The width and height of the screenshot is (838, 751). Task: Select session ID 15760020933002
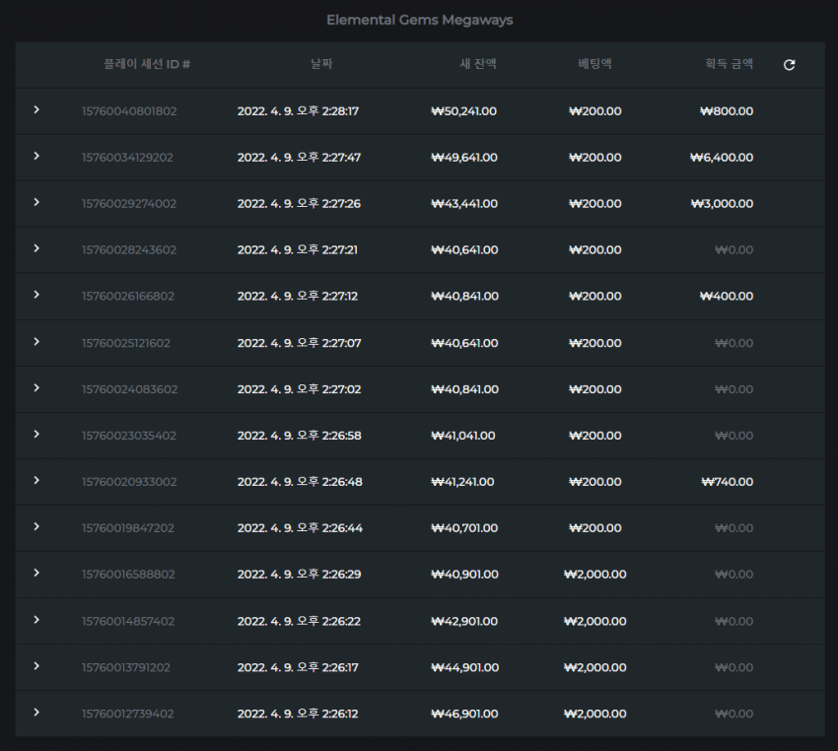click(x=129, y=482)
